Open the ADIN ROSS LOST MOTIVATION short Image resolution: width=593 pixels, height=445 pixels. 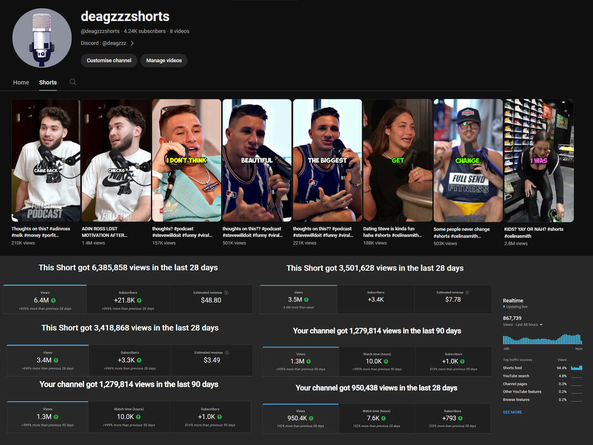coord(116,161)
